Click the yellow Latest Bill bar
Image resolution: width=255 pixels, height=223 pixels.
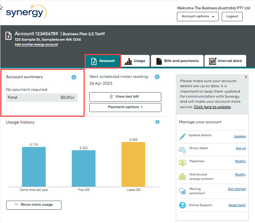coord(133,164)
